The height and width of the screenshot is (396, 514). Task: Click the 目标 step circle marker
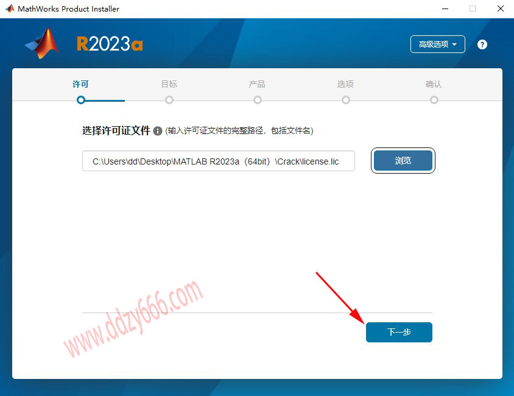[169, 100]
